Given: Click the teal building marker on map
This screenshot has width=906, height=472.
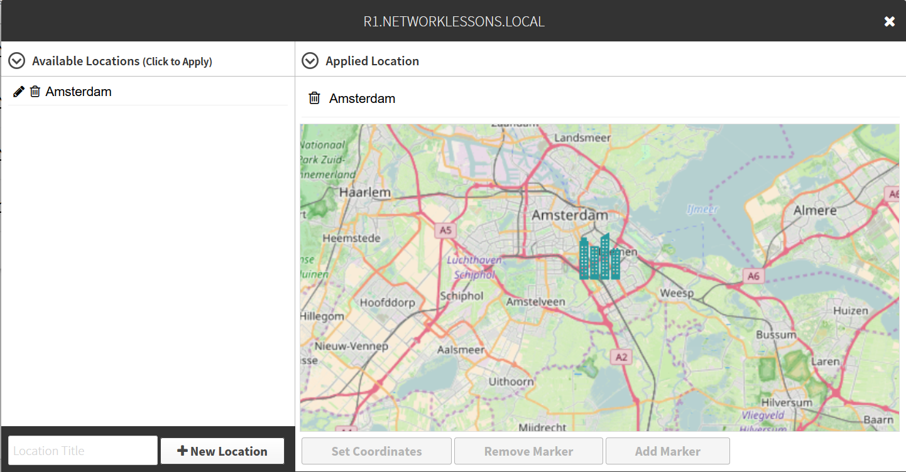Looking at the screenshot, I should point(599,256).
